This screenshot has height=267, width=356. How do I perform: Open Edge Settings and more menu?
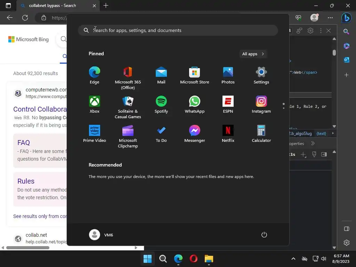click(x=330, y=18)
